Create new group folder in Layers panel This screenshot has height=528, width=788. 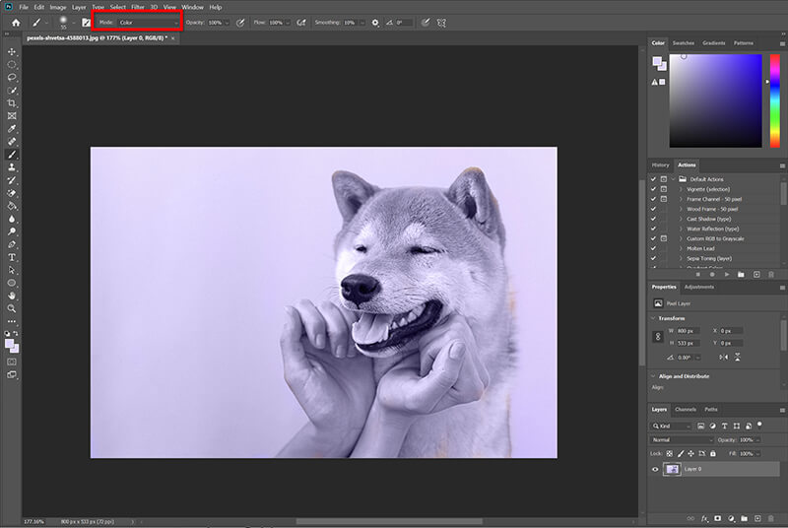click(x=745, y=518)
